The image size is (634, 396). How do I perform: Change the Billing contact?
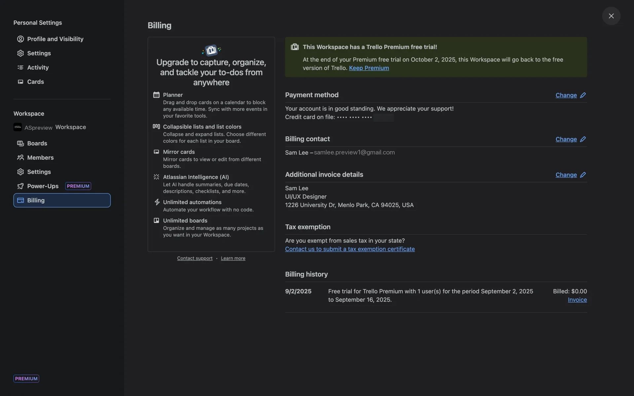(x=566, y=139)
